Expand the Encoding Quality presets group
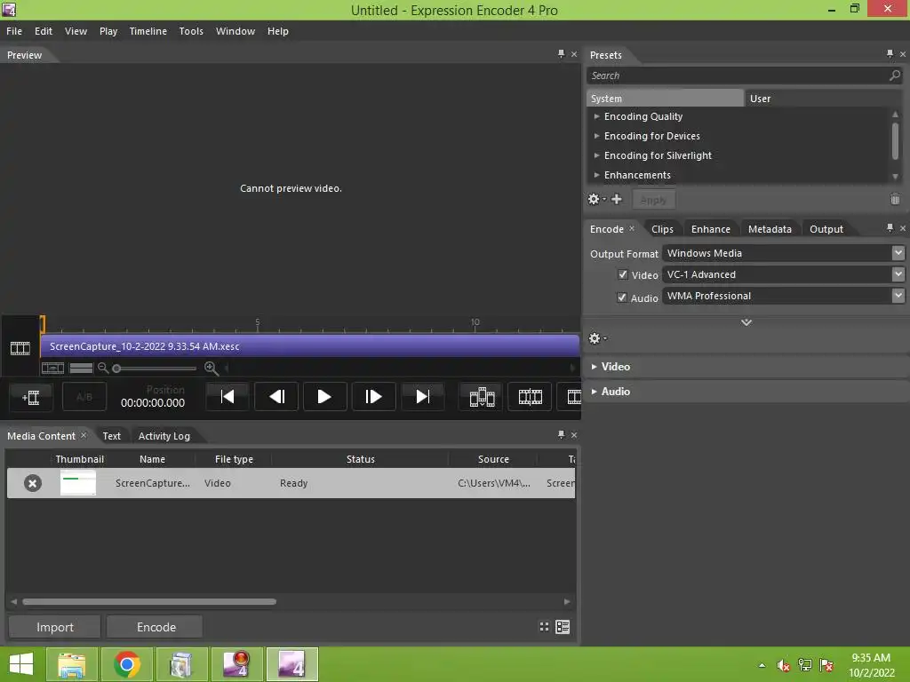Image resolution: width=910 pixels, height=682 pixels. point(596,116)
